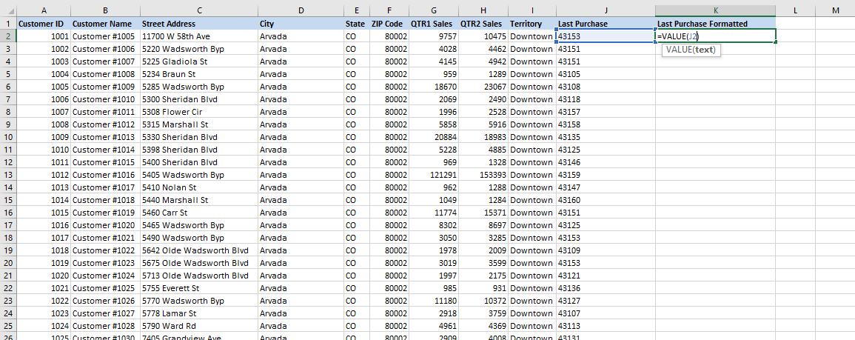This screenshot has width=855, height=340.
Task: Click column C header
Action: (x=198, y=10)
